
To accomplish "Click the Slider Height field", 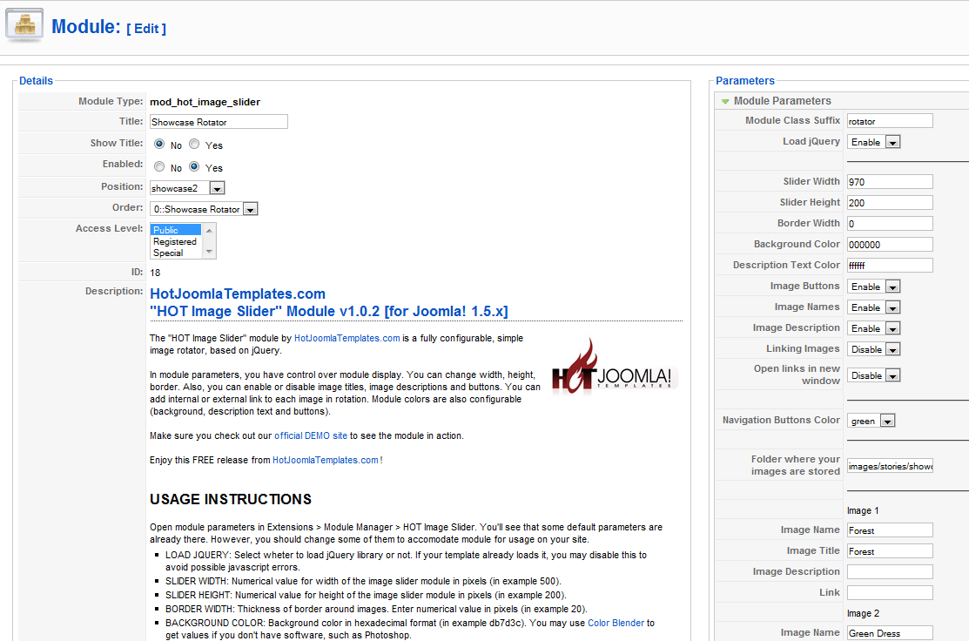I will pyautogui.click(x=890, y=203).
